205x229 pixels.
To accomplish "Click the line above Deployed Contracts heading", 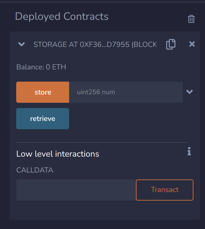I will [102, 2].
